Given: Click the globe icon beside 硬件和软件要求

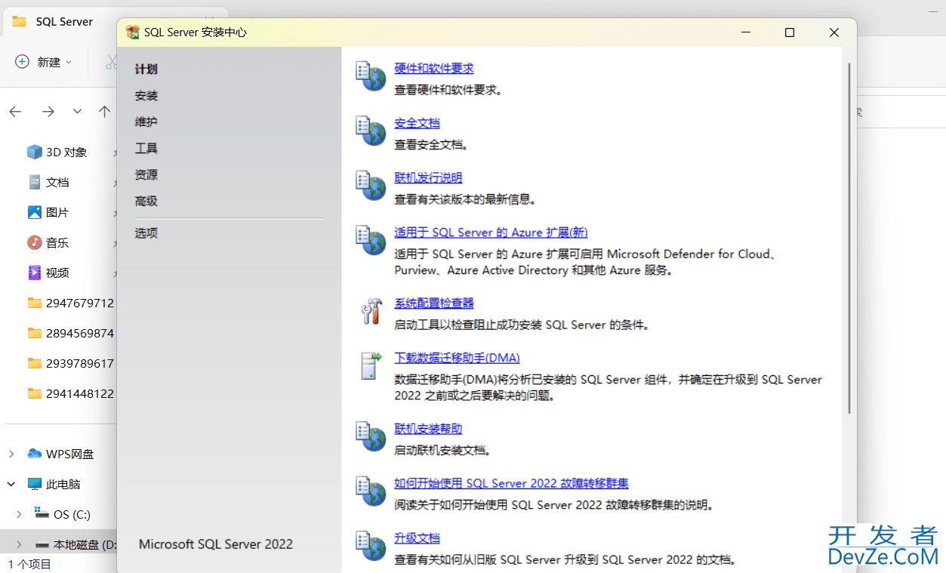Looking at the screenshot, I should pyautogui.click(x=371, y=75).
